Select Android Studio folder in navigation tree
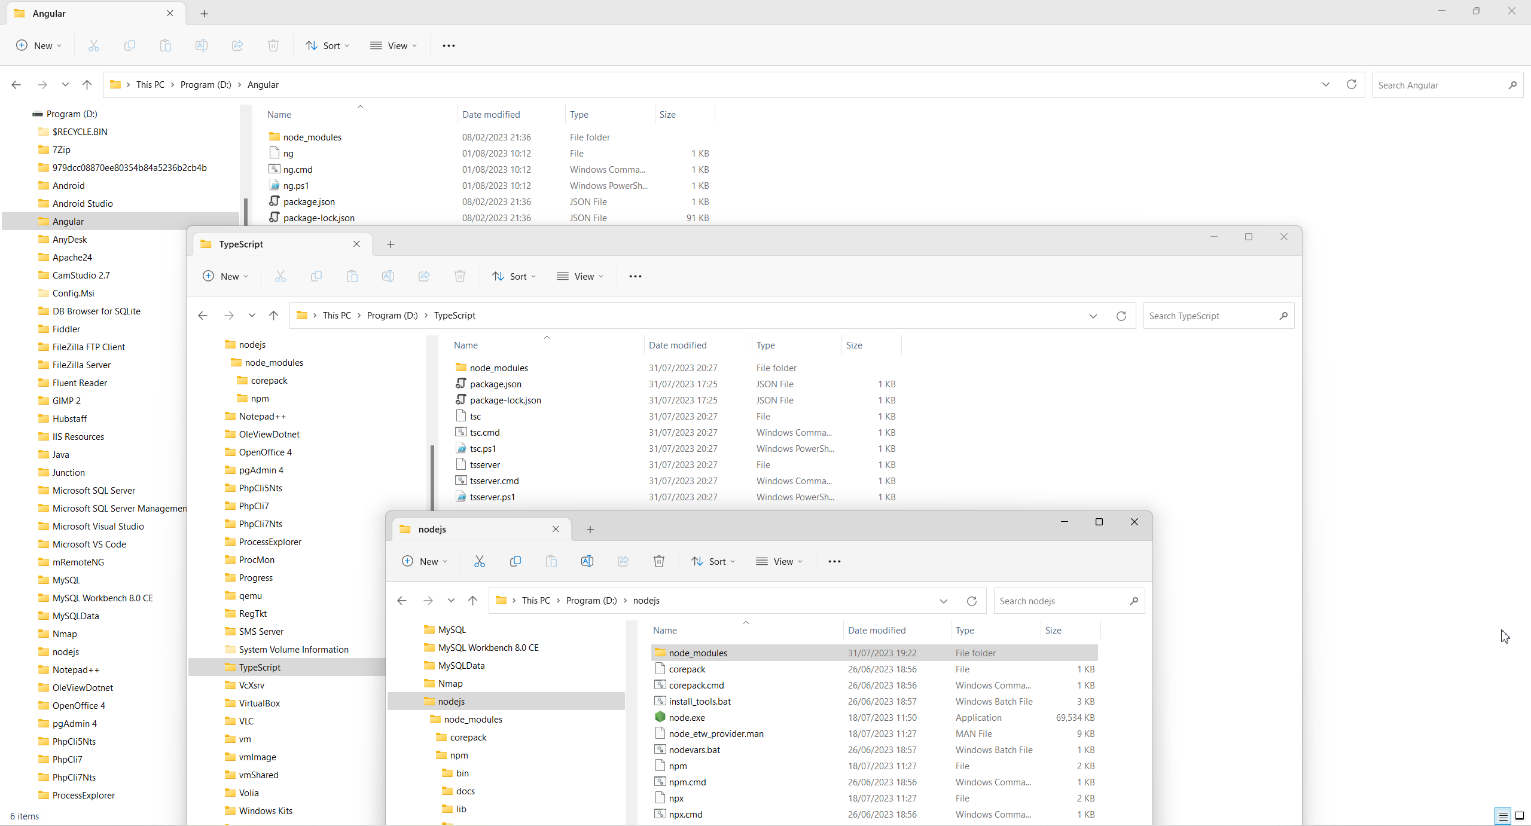Viewport: 1531px width, 826px height. [83, 203]
